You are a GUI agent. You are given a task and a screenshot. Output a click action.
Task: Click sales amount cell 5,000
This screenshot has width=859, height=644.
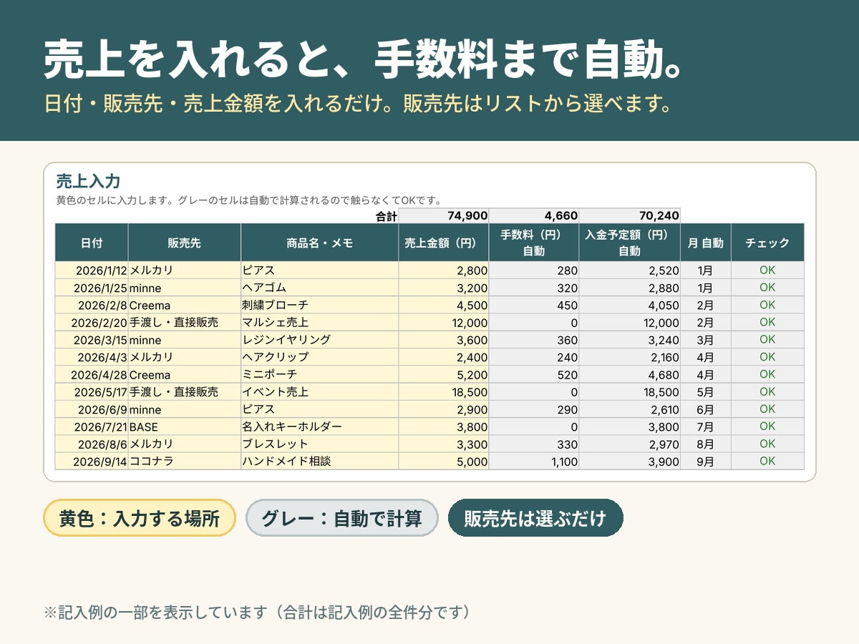[x=444, y=462]
